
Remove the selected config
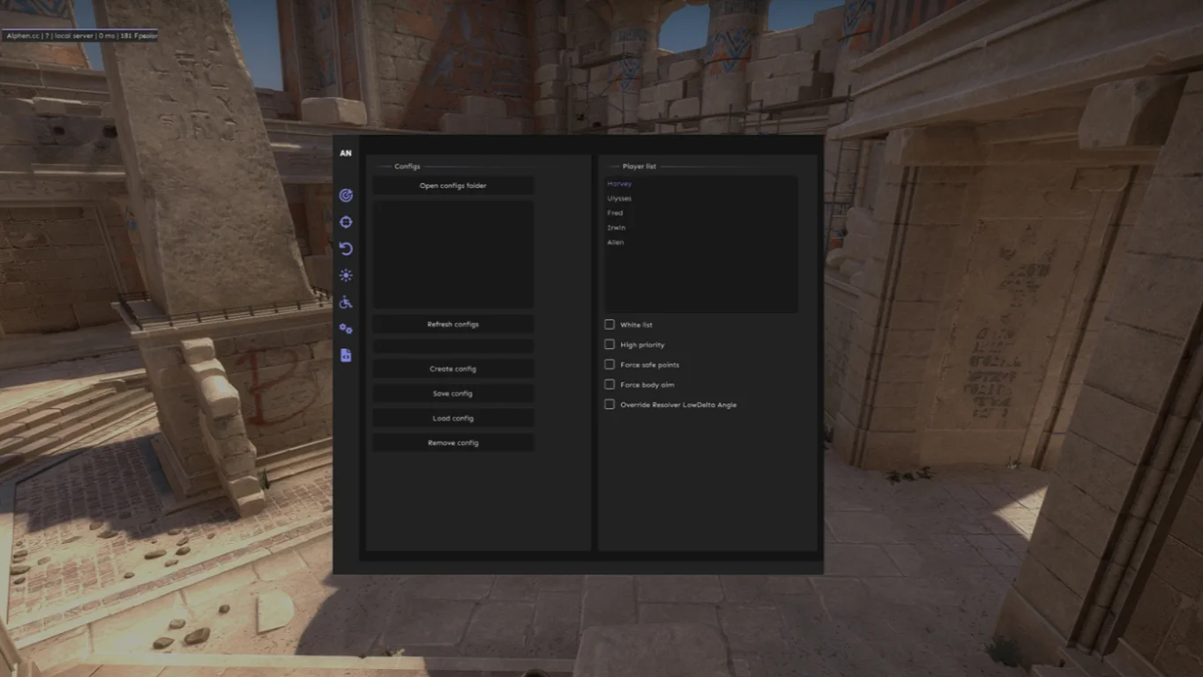pos(452,442)
